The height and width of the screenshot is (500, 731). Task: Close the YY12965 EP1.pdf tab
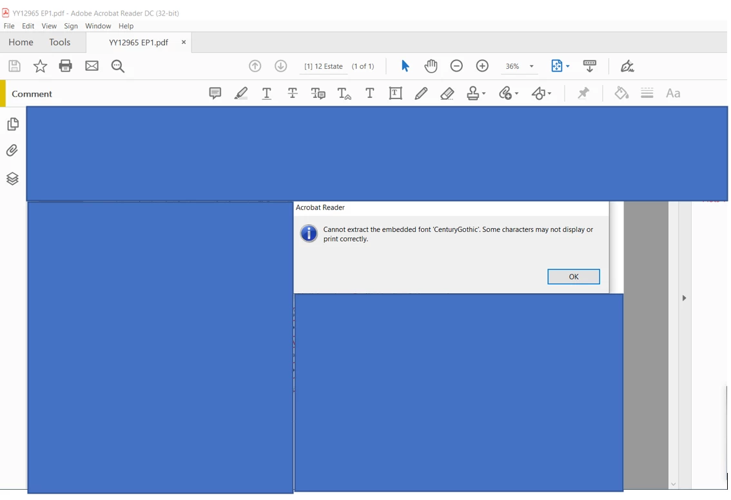pyautogui.click(x=184, y=42)
